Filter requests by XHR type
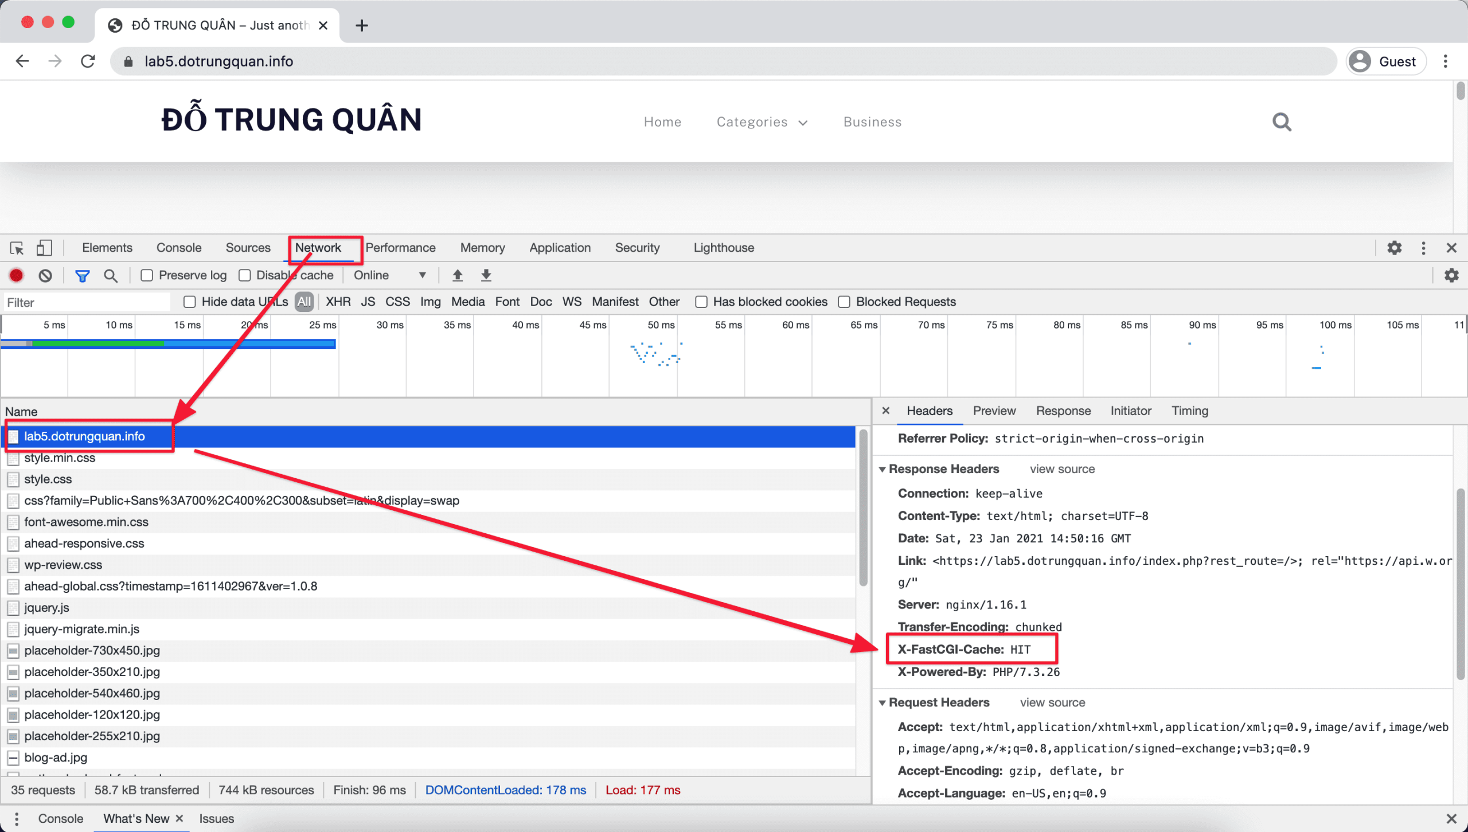 338,302
